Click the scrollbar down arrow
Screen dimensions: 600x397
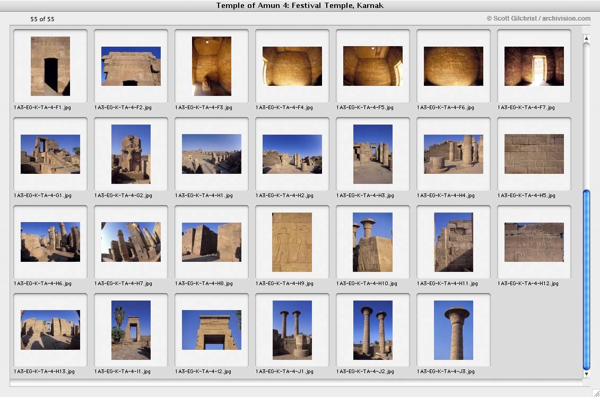(586, 374)
